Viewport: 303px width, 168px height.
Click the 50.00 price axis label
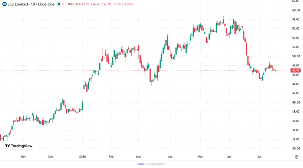(296, 56)
